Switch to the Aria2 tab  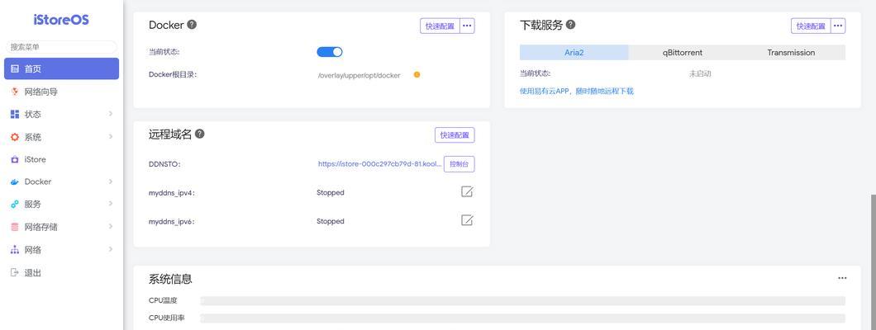pyautogui.click(x=574, y=53)
